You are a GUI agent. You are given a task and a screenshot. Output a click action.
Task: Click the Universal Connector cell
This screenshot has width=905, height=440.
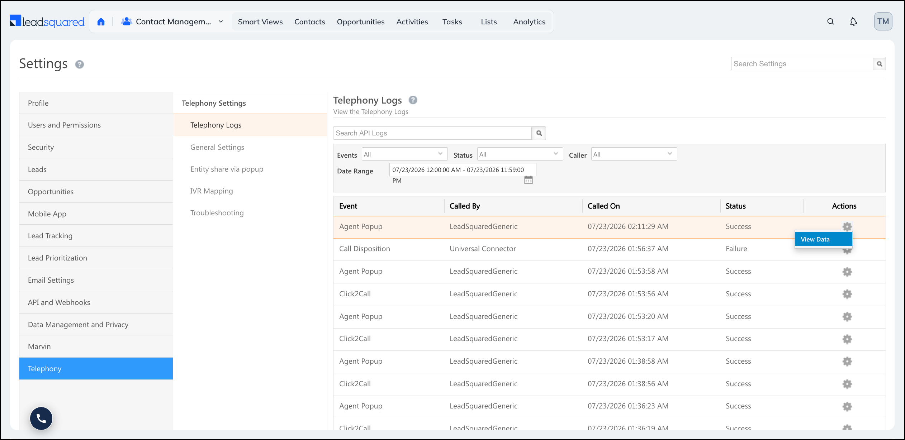click(x=483, y=249)
